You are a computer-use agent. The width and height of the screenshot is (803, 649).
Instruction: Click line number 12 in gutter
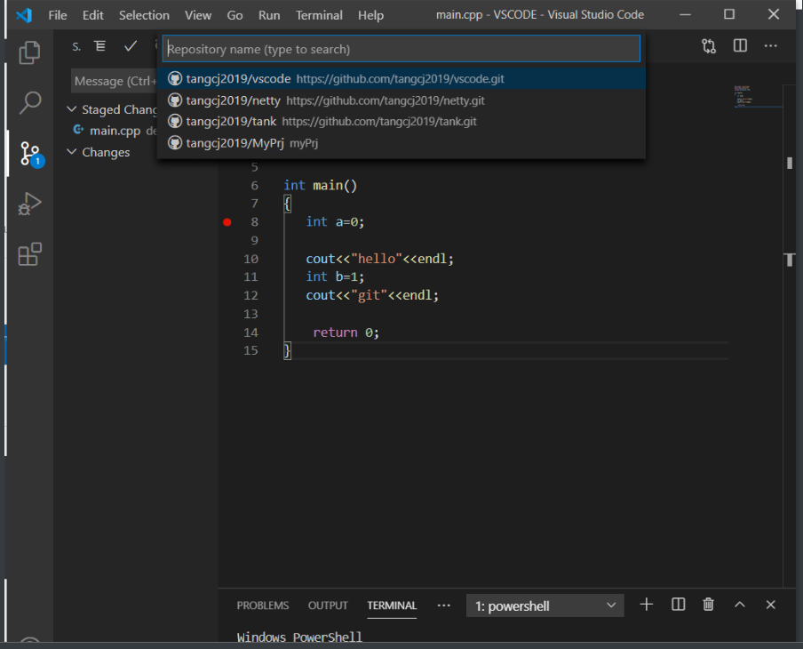(250, 295)
